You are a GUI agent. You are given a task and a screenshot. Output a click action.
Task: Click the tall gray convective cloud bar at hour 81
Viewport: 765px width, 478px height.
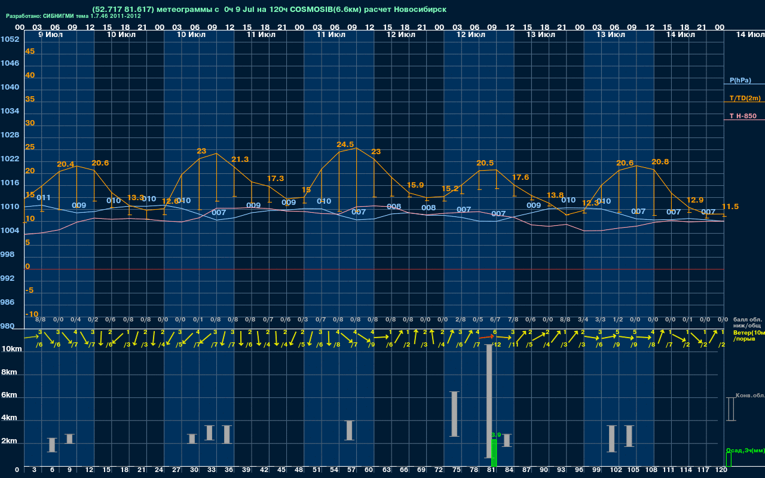[489, 402]
